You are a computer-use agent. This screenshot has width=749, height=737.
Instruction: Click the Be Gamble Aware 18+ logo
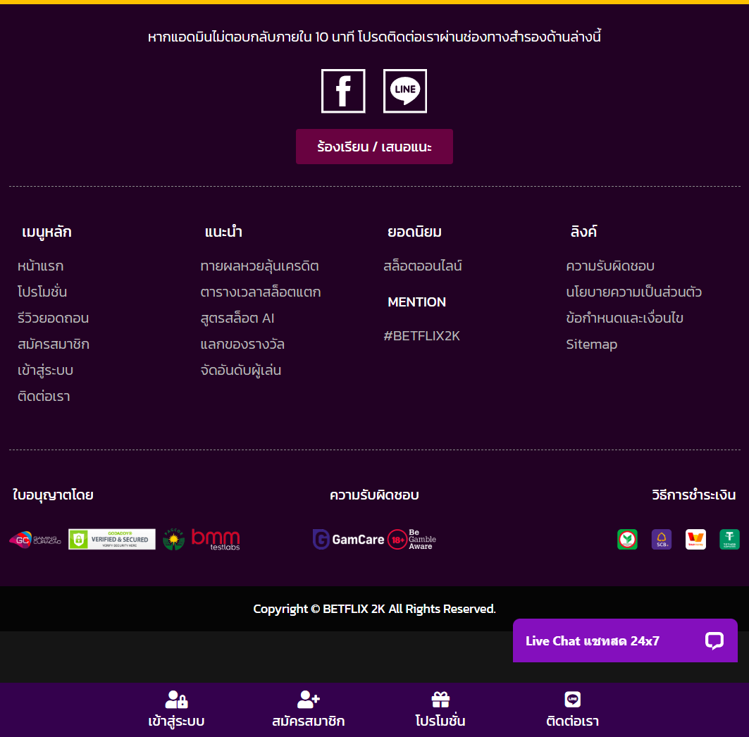tap(412, 540)
